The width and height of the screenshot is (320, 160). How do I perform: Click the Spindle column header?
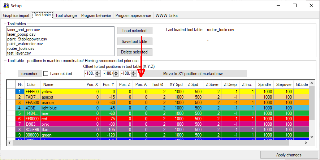264,85
